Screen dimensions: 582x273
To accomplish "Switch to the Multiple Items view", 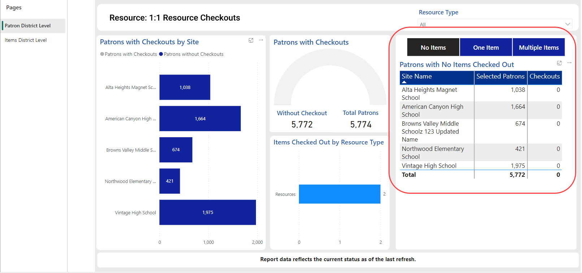I will [539, 48].
